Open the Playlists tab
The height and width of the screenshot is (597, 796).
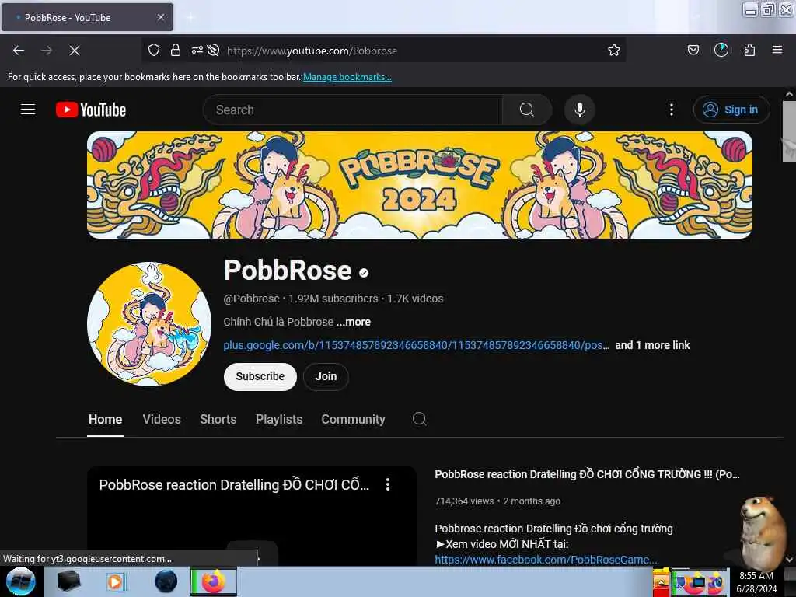pyautogui.click(x=279, y=419)
